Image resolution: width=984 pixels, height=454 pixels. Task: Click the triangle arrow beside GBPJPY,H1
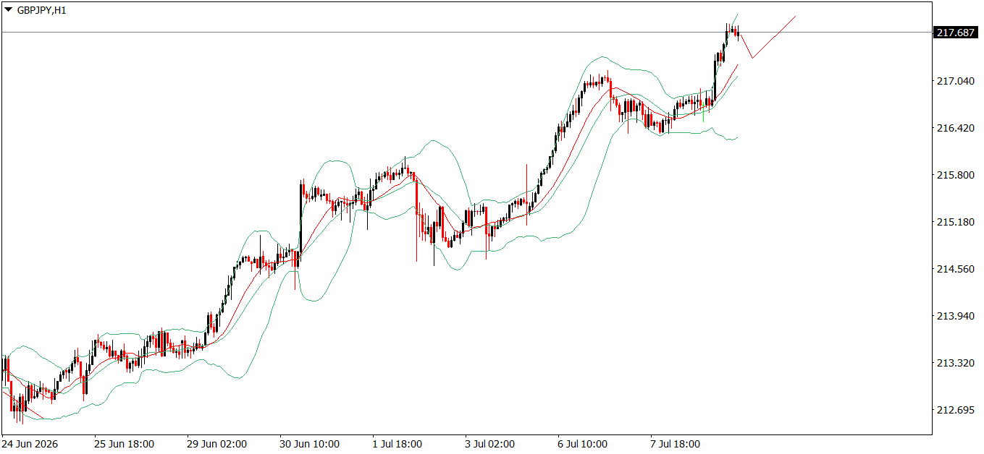tap(9, 10)
